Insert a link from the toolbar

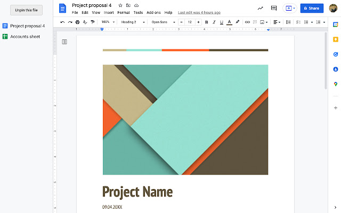[x=247, y=22]
